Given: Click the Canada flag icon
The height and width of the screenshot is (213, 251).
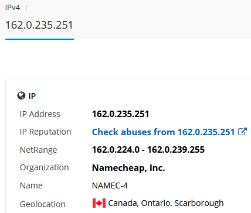Looking at the screenshot, I should [99, 203].
